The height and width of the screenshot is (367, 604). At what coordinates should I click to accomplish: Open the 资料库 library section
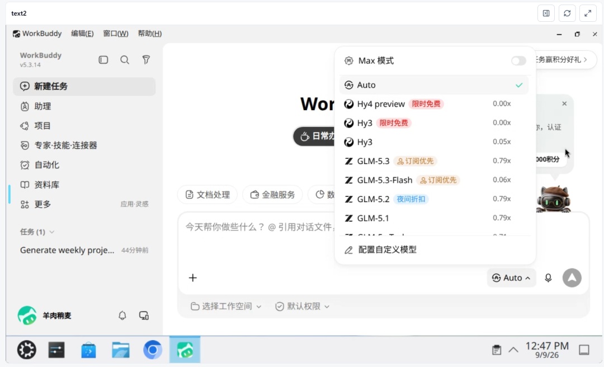pos(84,185)
